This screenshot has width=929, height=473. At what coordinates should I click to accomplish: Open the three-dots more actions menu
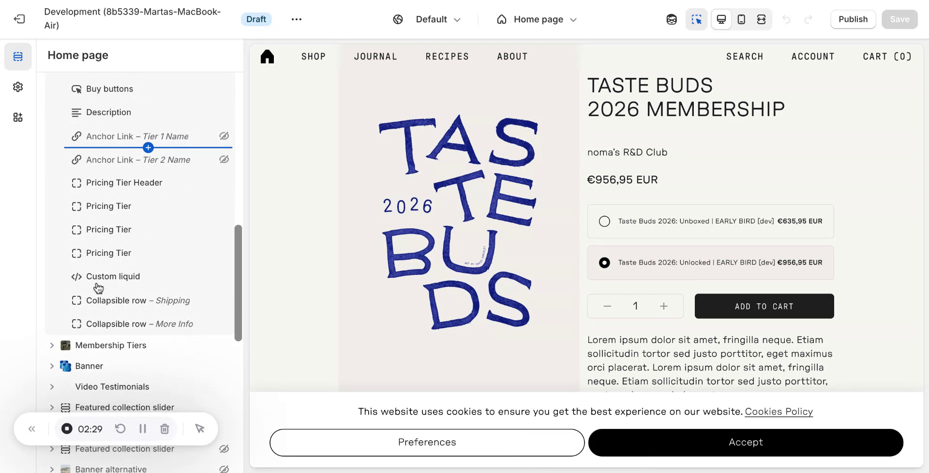point(297,19)
